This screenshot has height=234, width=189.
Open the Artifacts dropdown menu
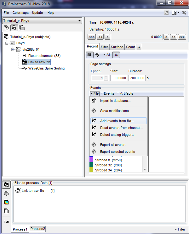coord(125,93)
